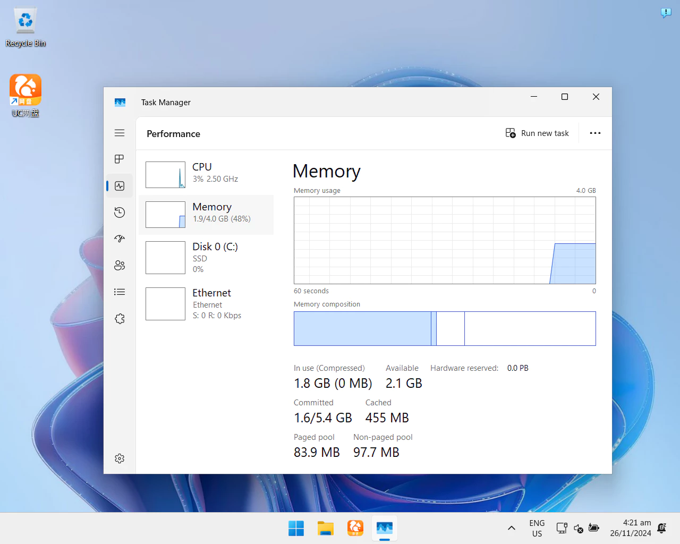Click the battery tray icon
Screen dimensions: 680x544
pos(594,528)
